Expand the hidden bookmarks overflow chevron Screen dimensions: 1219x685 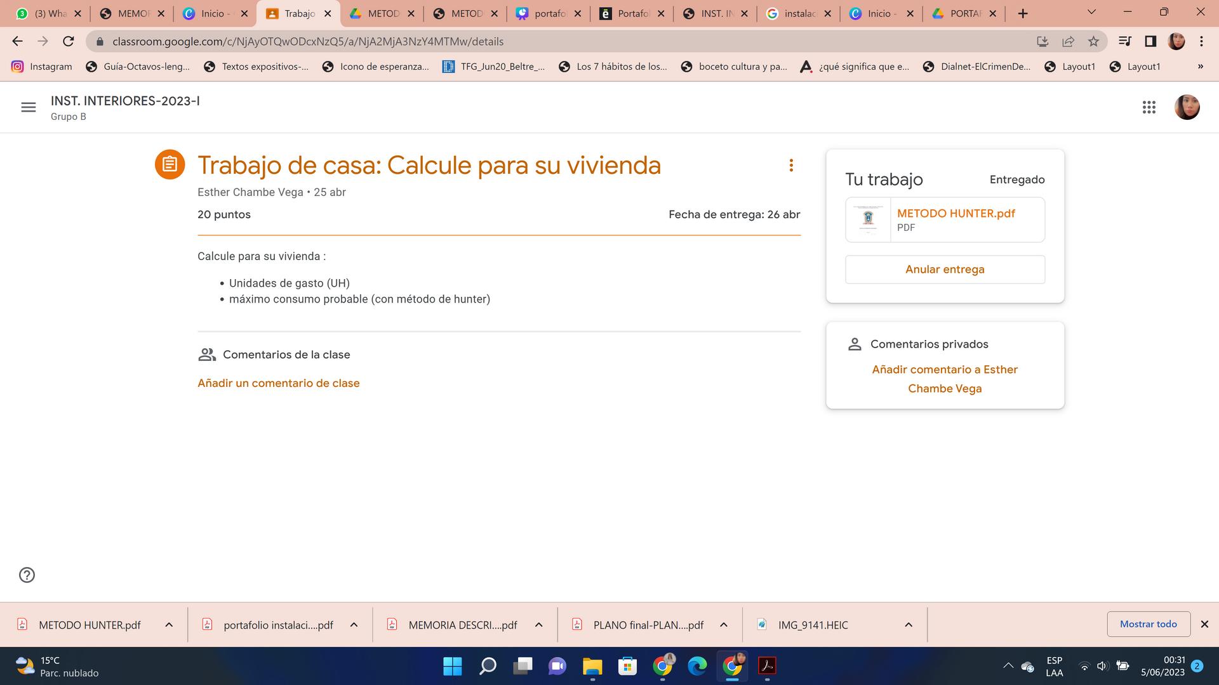pos(1200,67)
